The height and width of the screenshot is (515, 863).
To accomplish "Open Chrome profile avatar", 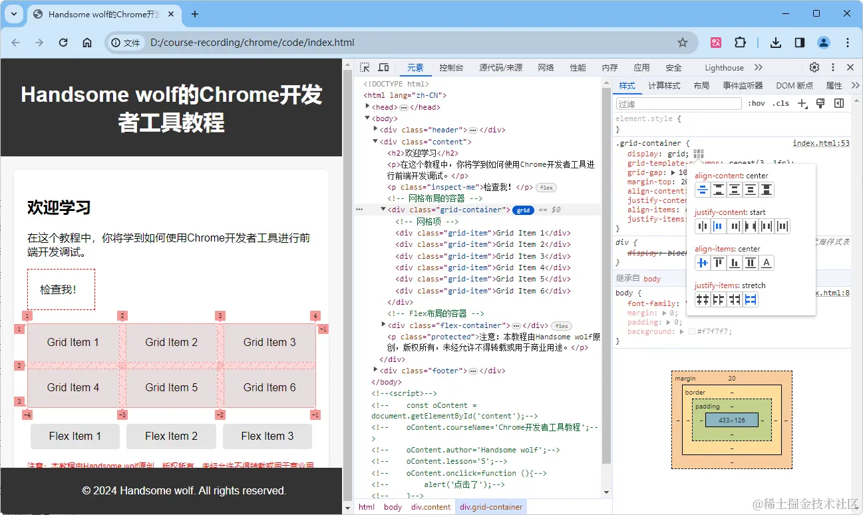I will pos(824,43).
